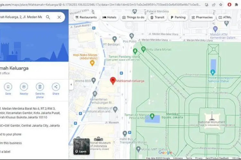
Task: Click the Share icon button
Action: [56, 87]
